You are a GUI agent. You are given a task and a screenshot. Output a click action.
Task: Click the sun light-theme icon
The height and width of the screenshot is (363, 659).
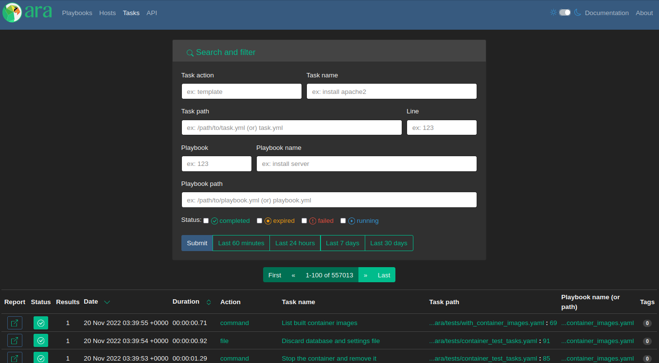(x=553, y=13)
